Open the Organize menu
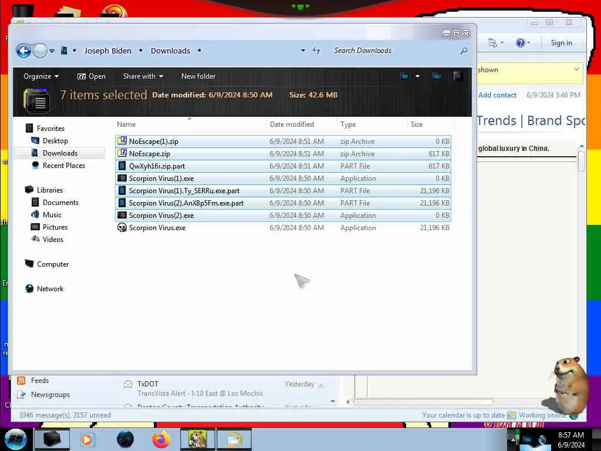The width and height of the screenshot is (601, 451). [41, 76]
